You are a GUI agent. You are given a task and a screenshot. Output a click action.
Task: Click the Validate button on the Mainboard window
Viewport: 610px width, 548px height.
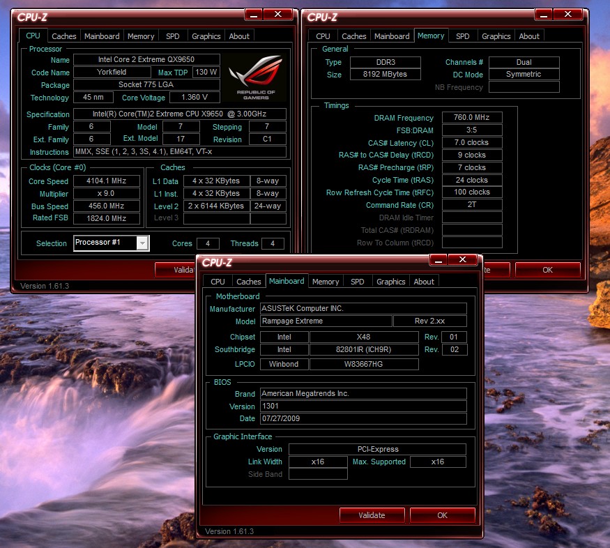pos(372,515)
